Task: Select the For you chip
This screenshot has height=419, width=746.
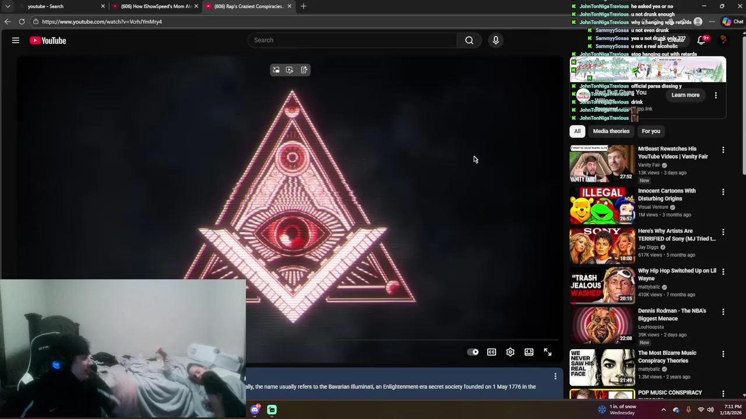Action: [x=651, y=131]
